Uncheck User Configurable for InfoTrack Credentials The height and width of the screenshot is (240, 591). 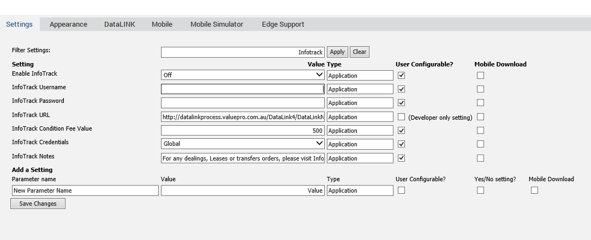pyautogui.click(x=402, y=144)
